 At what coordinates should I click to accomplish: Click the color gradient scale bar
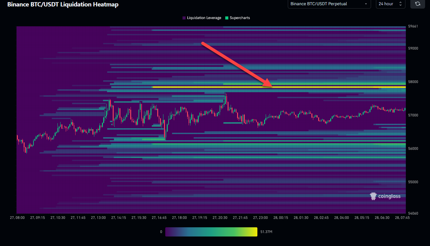click(x=211, y=232)
